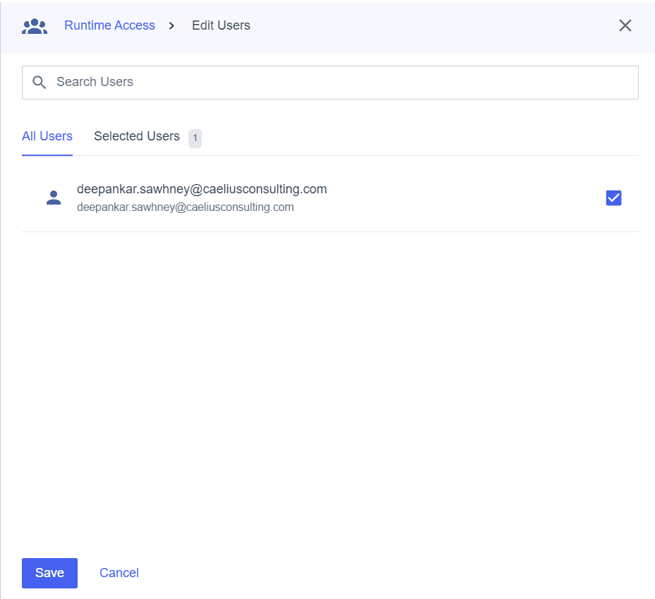Switch to the All Users tab
The width and height of the screenshot is (655, 599).
(47, 136)
